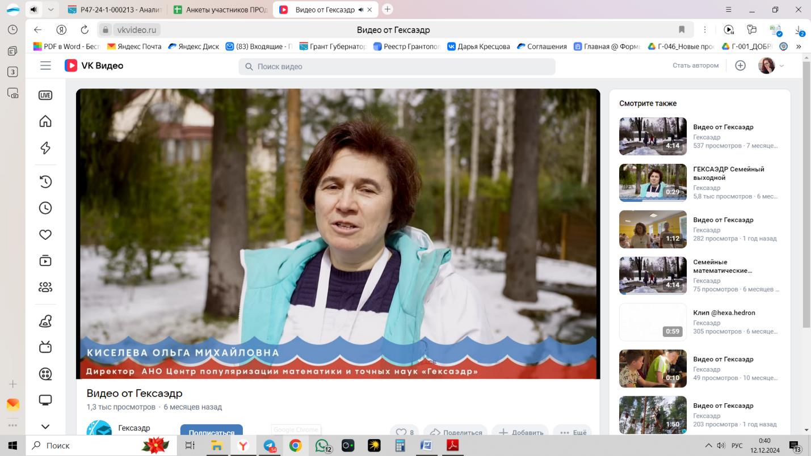Bookmark this page in address bar
The height and width of the screenshot is (456, 811).
click(x=682, y=30)
